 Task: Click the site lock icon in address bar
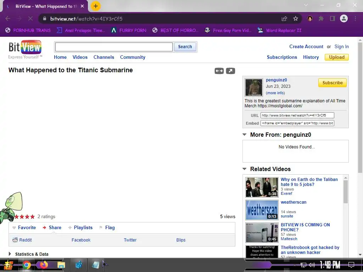click(45, 18)
